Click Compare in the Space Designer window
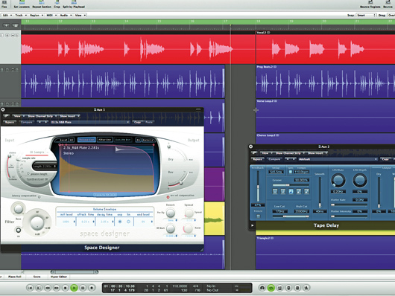The width and height of the screenshot is (395, 296). coord(27,122)
